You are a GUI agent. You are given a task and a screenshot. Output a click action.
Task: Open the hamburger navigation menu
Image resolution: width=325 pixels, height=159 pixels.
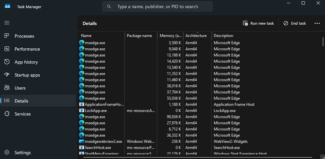[x=7, y=23]
